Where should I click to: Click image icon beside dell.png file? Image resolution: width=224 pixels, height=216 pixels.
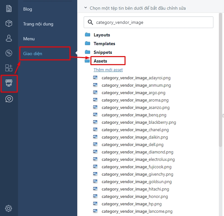pos(95,144)
